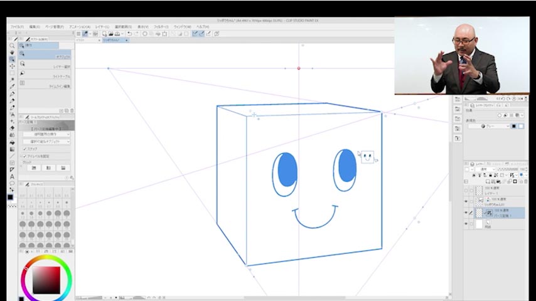Image resolution: width=536 pixels, height=301 pixels.
Task: Open the Edit menu
Action: tap(35, 26)
